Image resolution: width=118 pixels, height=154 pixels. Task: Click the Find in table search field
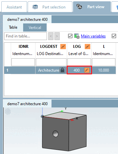point(25,36)
